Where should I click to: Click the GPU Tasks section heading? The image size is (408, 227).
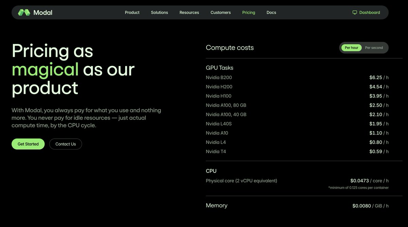(220, 68)
